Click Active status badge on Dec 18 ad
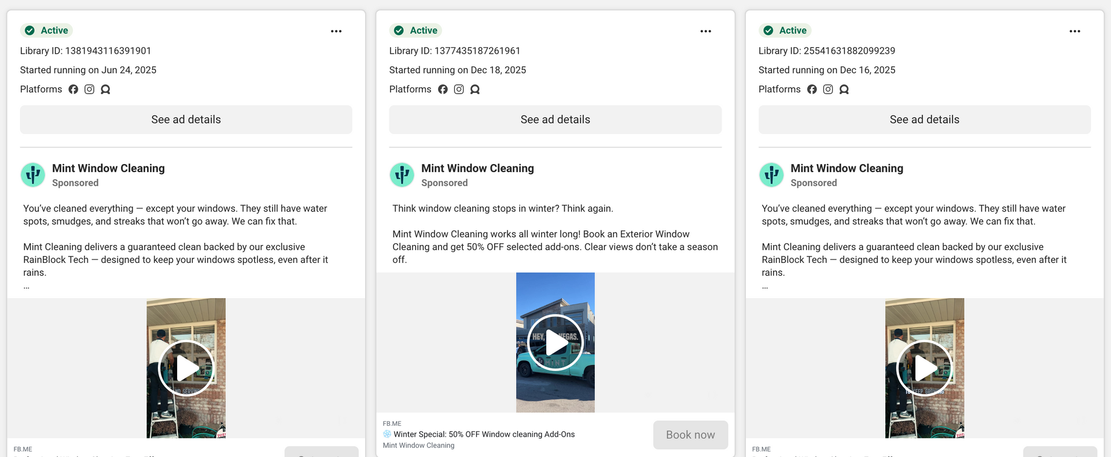 pyautogui.click(x=415, y=31)
